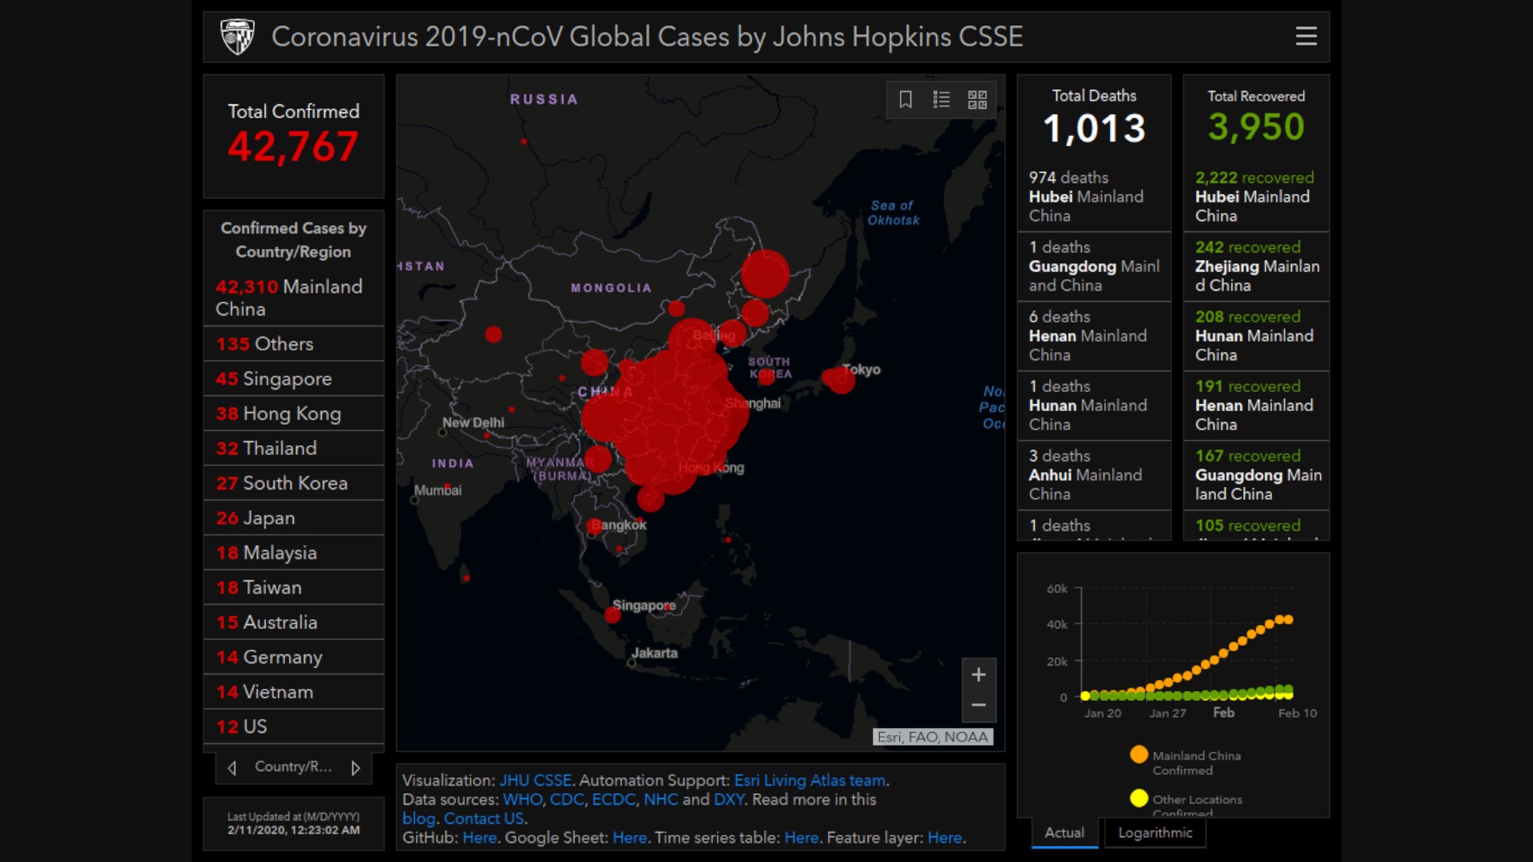Screen dimensions: 1533x862
Task: Open the blog link
Action: tap(418, 818)
